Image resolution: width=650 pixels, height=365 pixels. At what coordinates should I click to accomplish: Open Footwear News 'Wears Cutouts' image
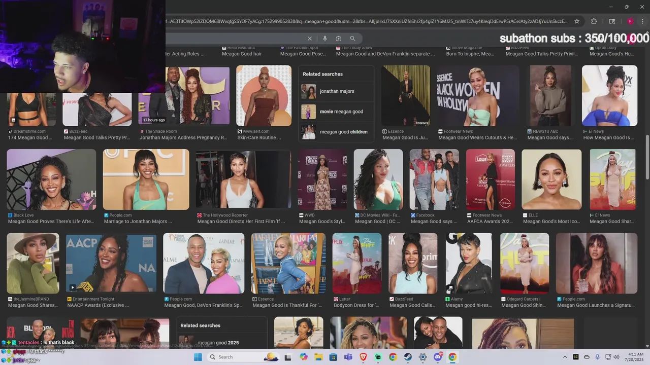[478, 96]
